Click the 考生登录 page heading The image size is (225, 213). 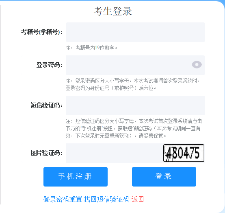[112, 11]
